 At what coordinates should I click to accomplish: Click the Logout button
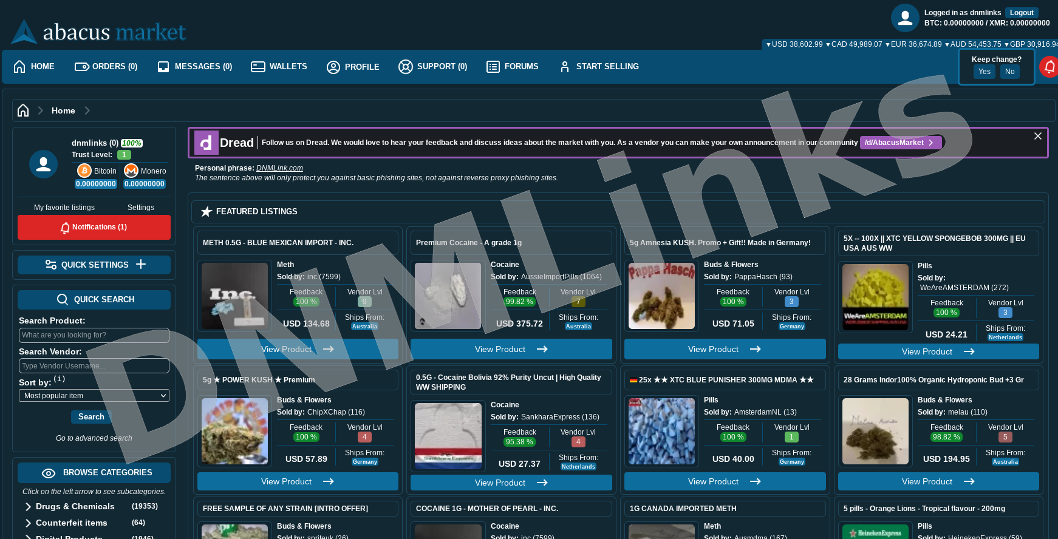click(1022, 13)
